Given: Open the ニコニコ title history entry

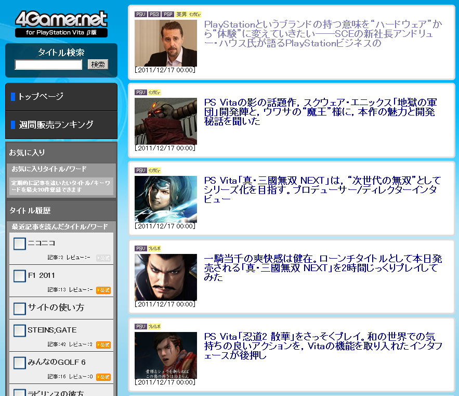Looking at the screenshot, I should 41,243.
